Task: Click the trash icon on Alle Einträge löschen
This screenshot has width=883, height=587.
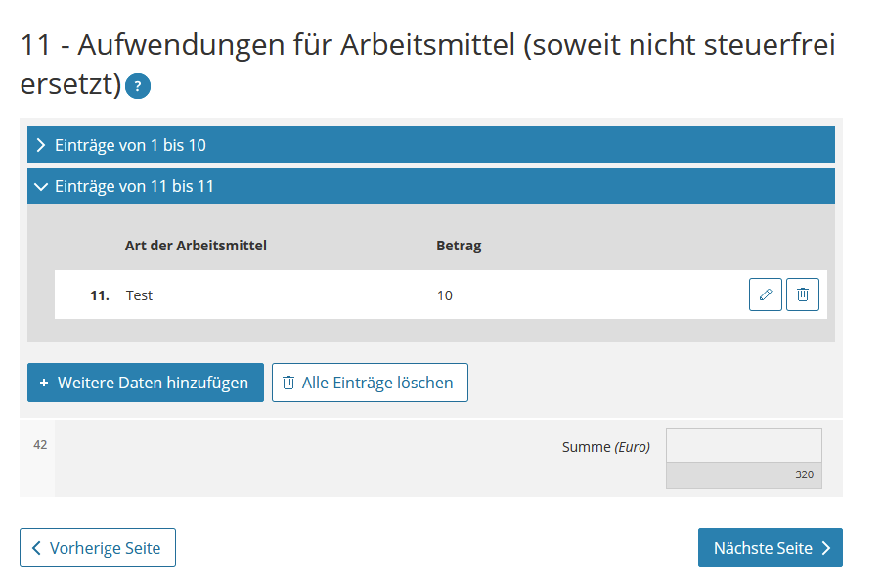Action: point(288,383)
